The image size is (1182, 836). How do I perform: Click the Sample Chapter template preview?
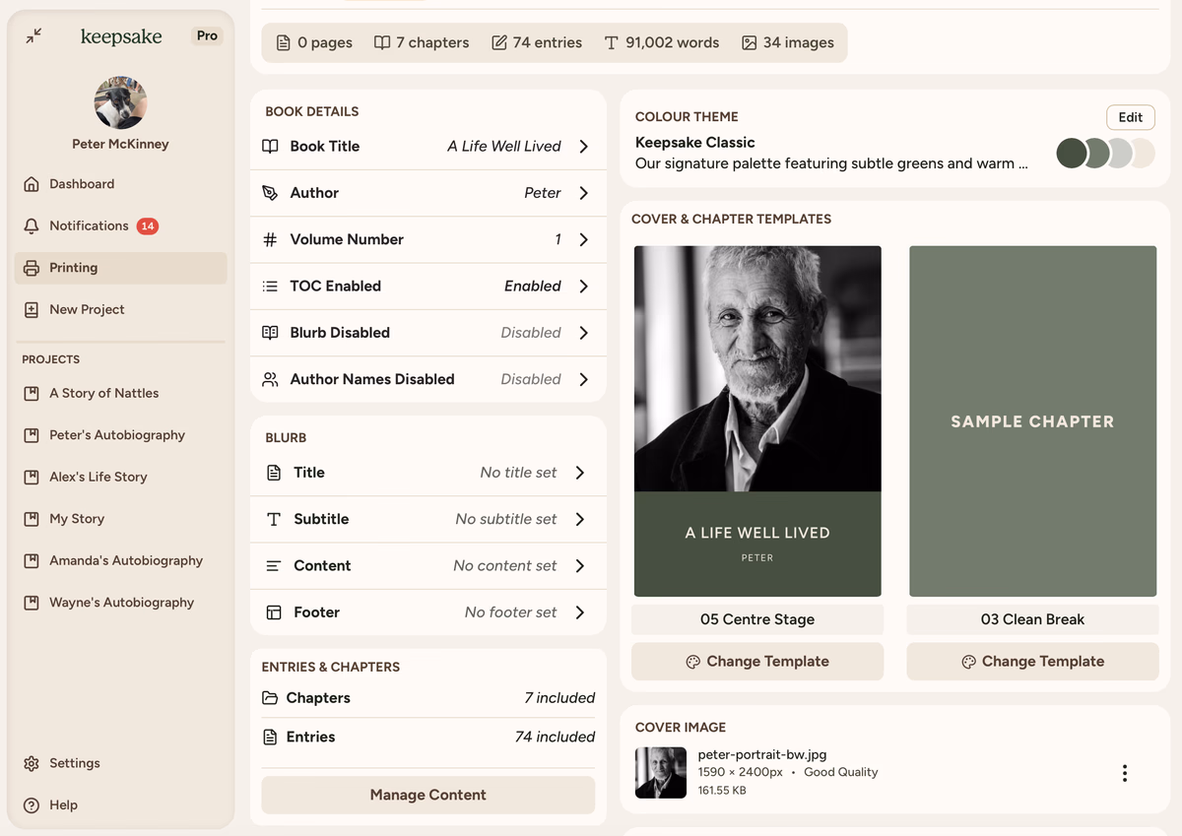(1032, 421)
